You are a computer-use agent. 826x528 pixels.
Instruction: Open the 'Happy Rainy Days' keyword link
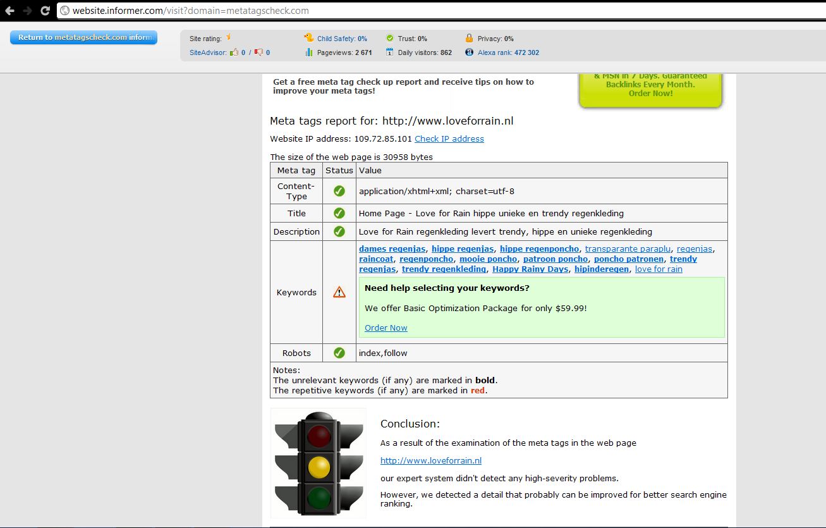click(530, 269)
